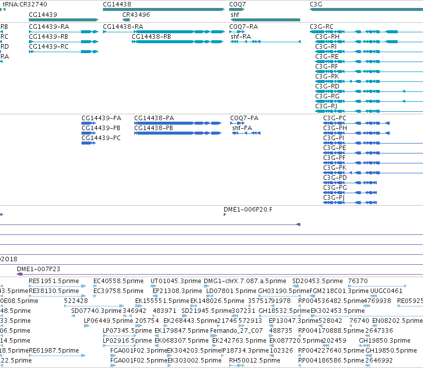Select EST label SD07740.3prime
This screenshot has width=423, height=368.
(x=96, y=311)
